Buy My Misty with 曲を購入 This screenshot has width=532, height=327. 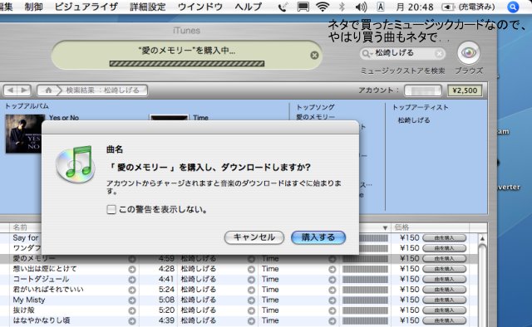pyautogui.click(x=444, y=300)
